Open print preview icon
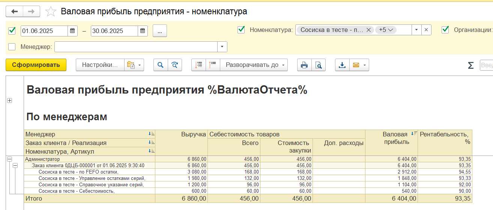This screenshot has width=493, height=210. 318,65
